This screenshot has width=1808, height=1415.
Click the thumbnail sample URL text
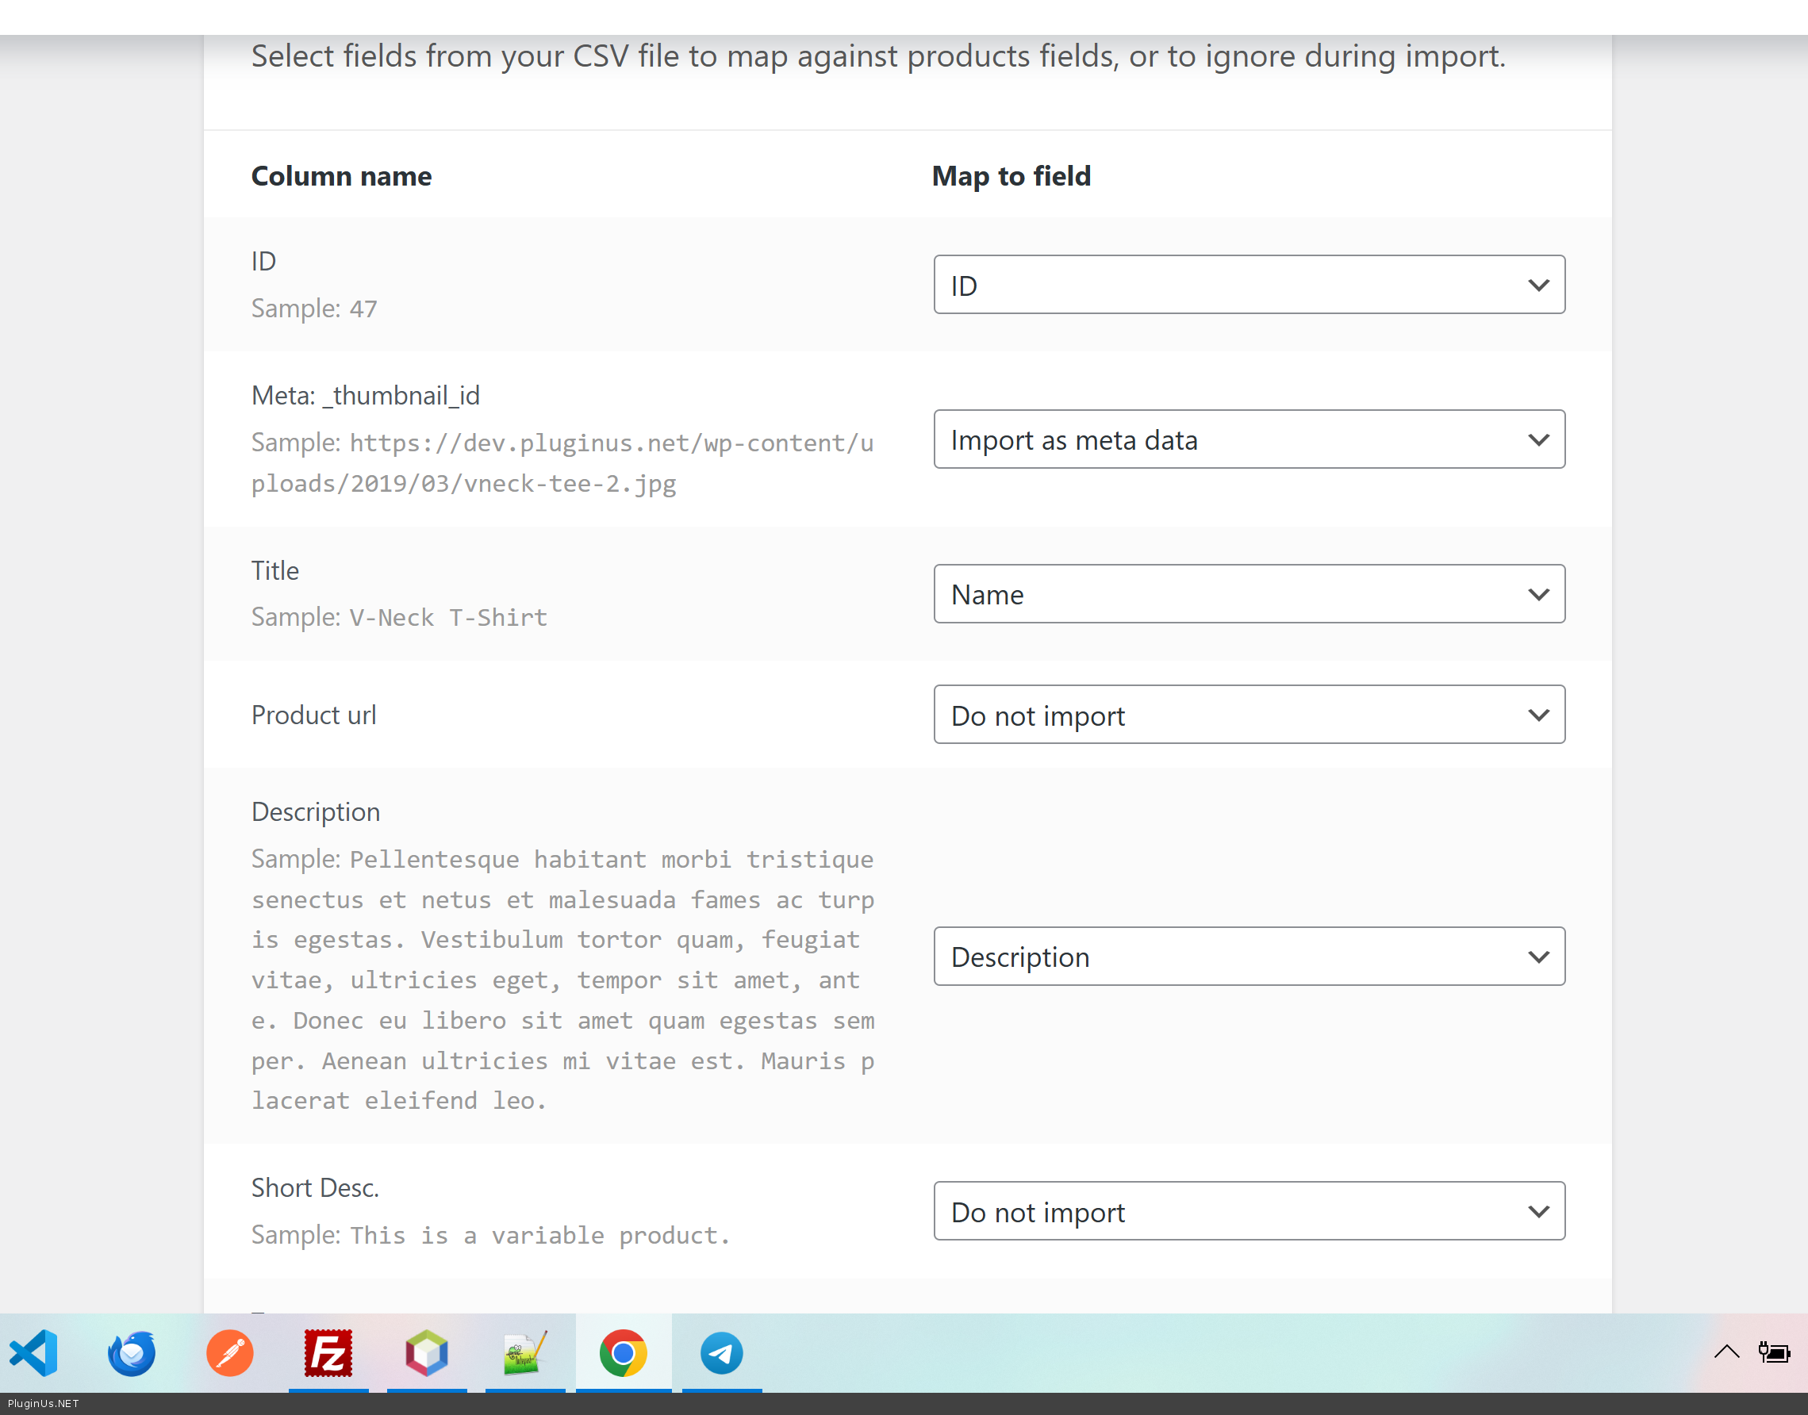tap(562, 463)
